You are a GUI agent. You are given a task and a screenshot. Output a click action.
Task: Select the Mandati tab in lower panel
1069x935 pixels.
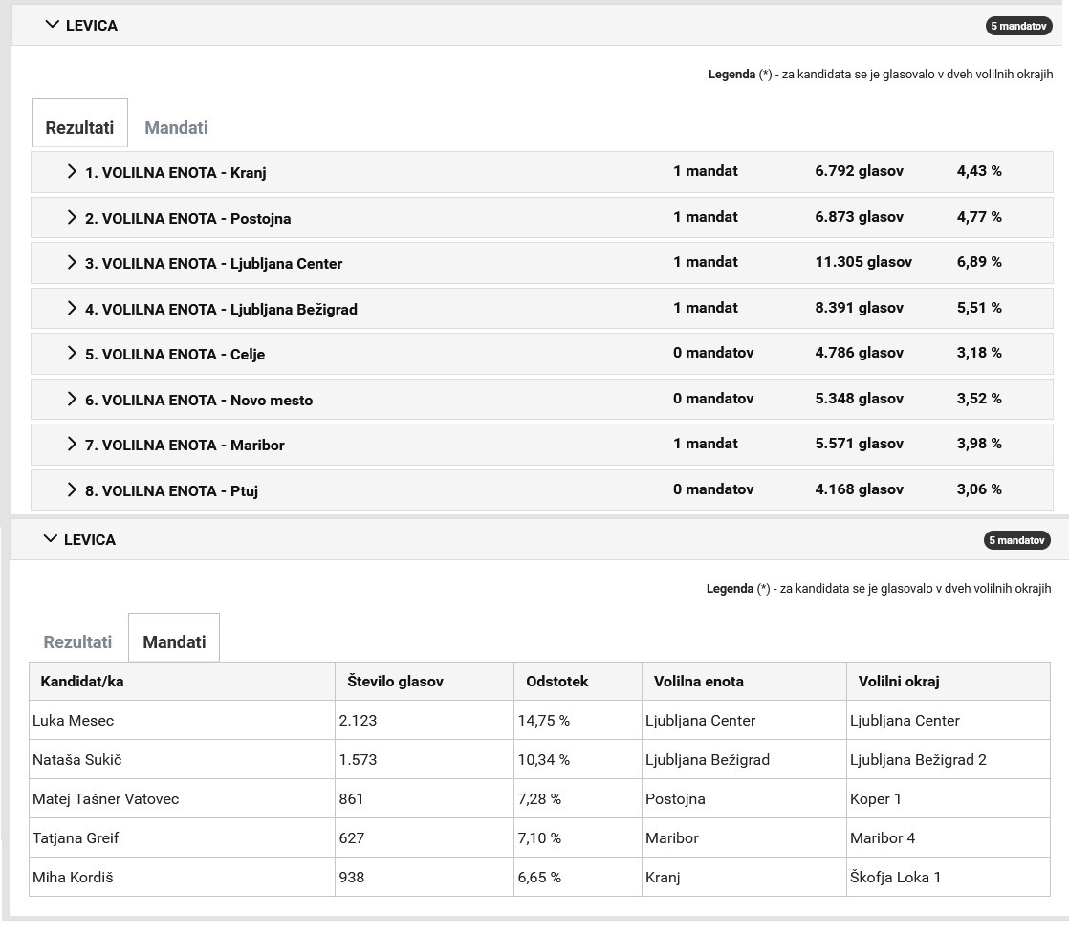pos(174,638)
